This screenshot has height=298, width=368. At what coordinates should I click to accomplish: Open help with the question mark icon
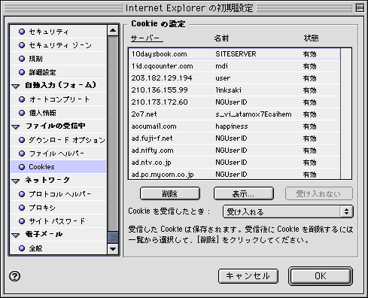pos(15,276)
